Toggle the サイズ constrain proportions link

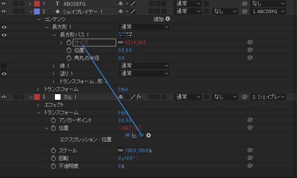coord(120,43)
